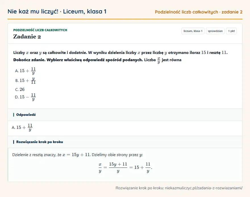Click the green "PODZIELNOŚĆ LICZB CAŁKOWITYCH" category label
Image resolution: width=250 pixels, height=197 pixels.
pyautogui.click(x=40, y=30)
